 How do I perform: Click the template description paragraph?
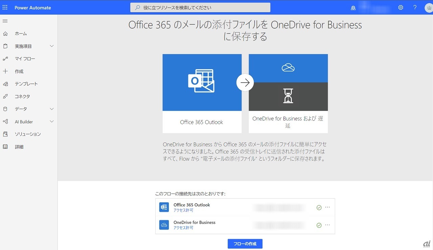[245, 152]
